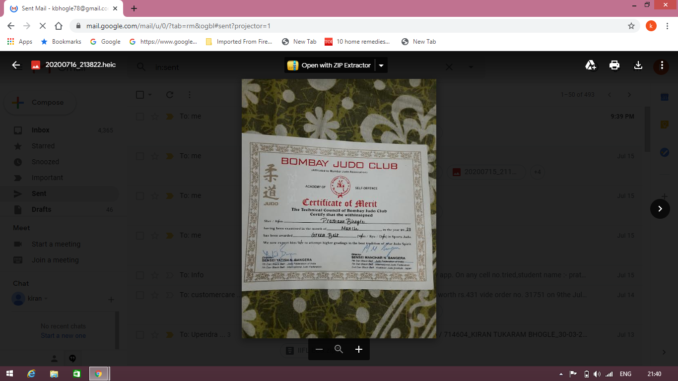Open the '20200715_211...' attachment chip
Screen dimensions: 678x381
pyautogui.click(x=487, y=172)
